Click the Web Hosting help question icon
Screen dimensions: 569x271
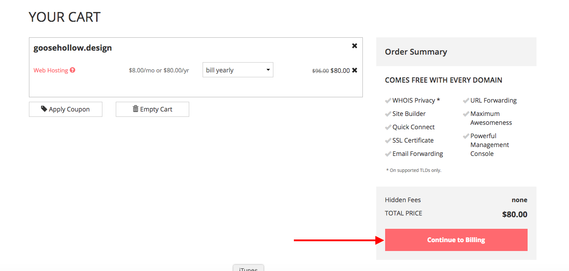[x=73, y=70]
